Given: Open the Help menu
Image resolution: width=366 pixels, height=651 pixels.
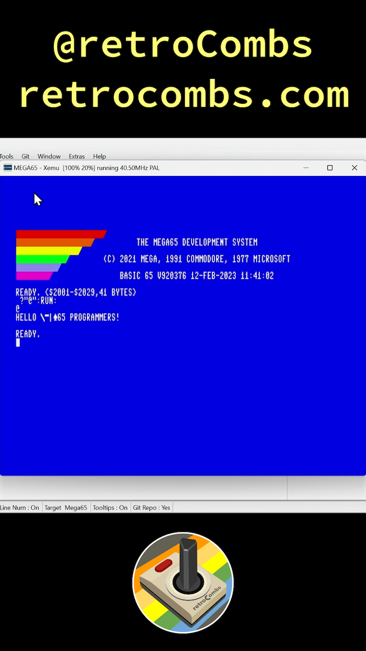Looking at the screenshot, I should [100, 156].
